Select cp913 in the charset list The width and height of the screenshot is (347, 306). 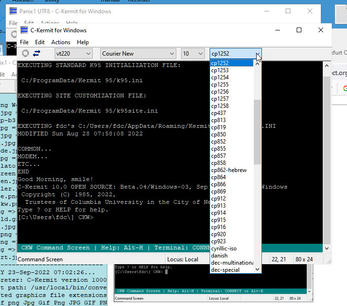click(231, 206)
